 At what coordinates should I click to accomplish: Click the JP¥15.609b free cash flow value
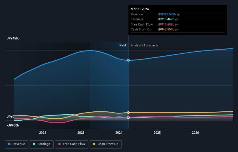point(166,24)
